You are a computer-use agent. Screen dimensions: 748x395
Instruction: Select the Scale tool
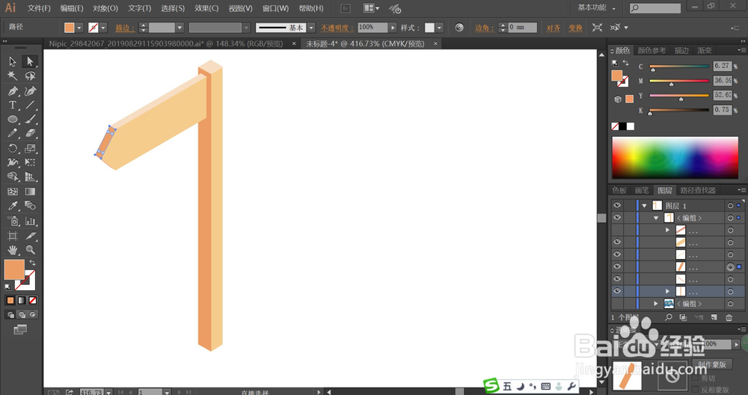tap(30, 148)
